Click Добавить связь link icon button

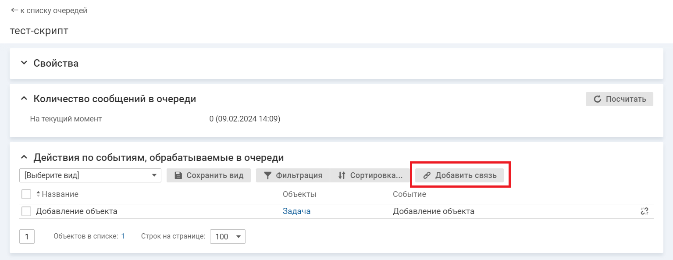click(x=459, y=175)
